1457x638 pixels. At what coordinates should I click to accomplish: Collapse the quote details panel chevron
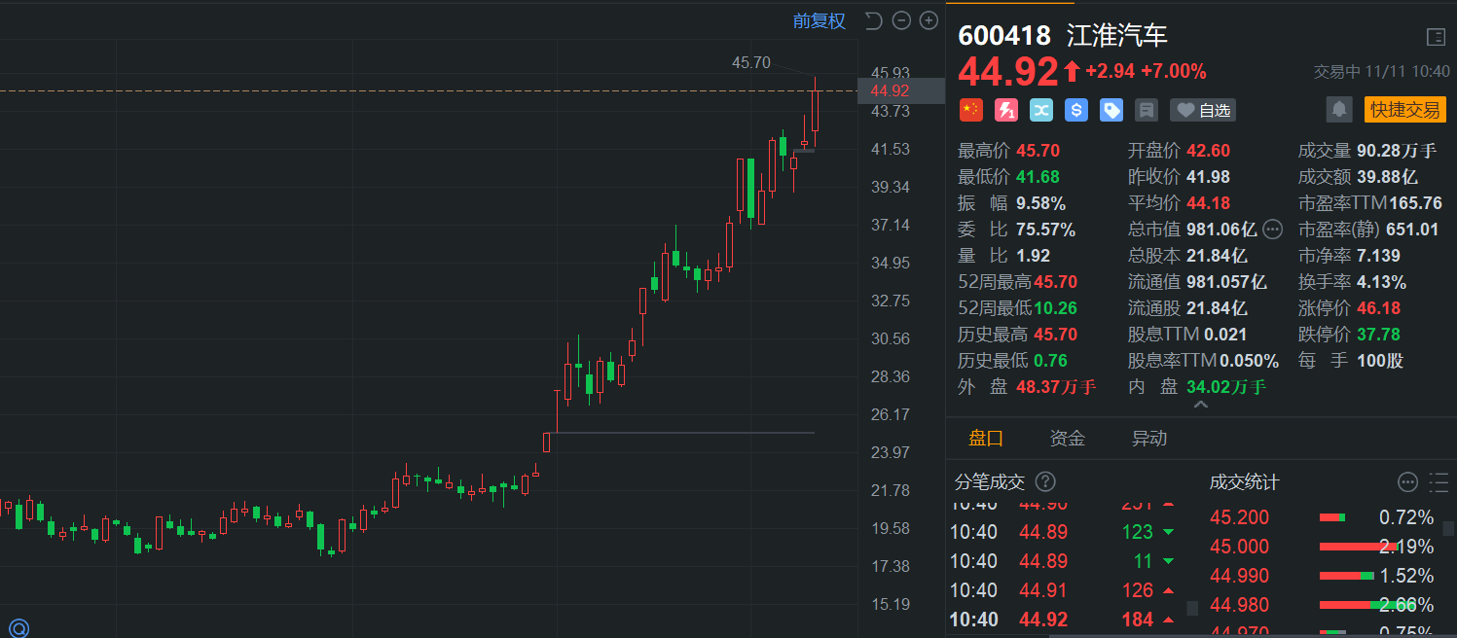click(1201, 405)
